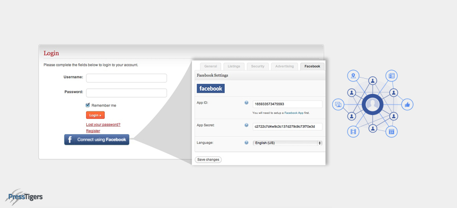Screen dimensions: 457x208
Task: Toggle the Remember me checkbox
Action: click(x=88, y=105)
